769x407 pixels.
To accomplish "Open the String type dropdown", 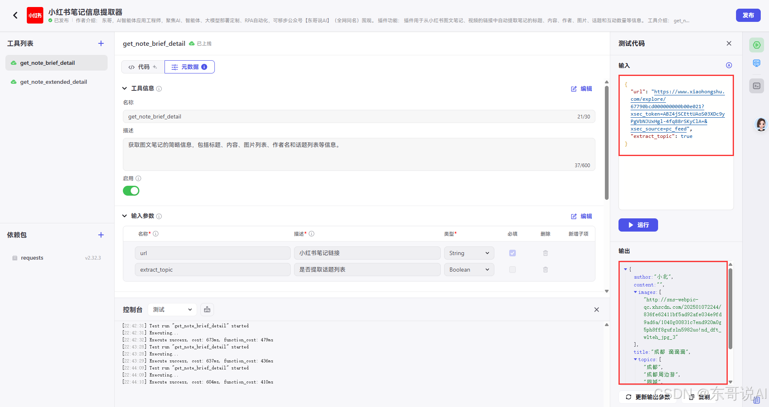I will pyautogui.click(x=469, y=253).
